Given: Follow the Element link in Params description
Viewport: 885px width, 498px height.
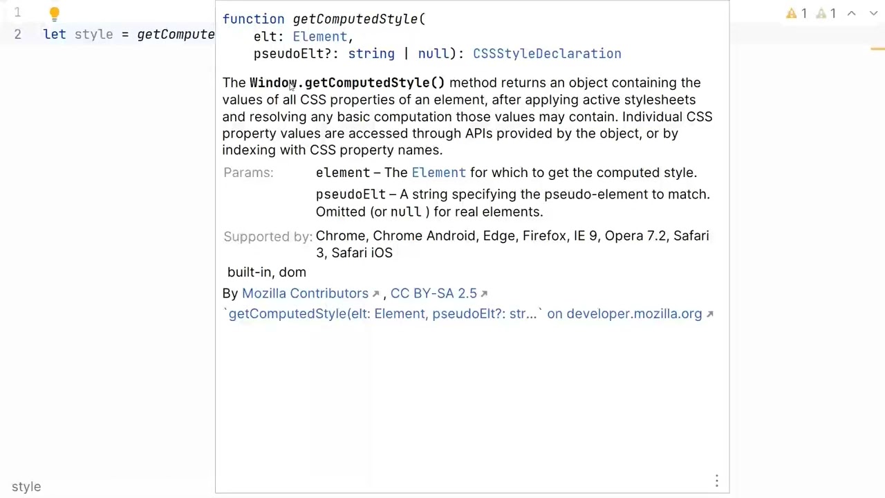Looking at the screenshot, I should click(438, 172).
